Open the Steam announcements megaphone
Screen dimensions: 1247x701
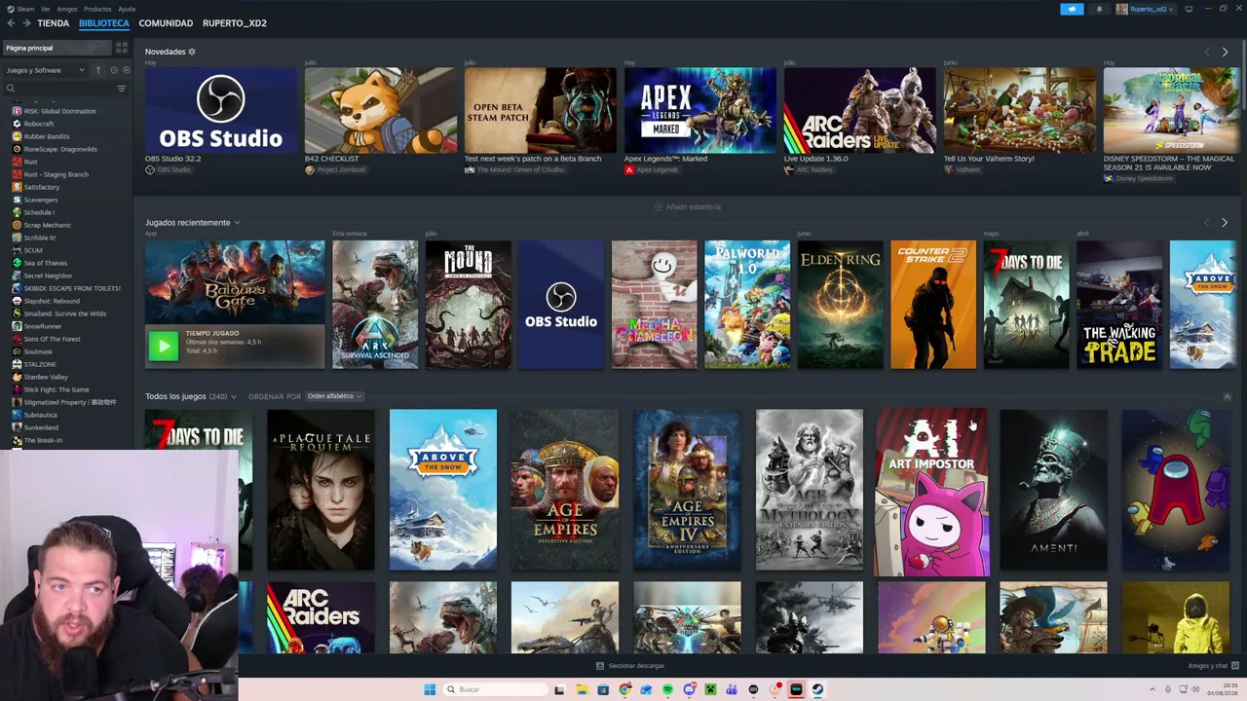pos(1072,9)
